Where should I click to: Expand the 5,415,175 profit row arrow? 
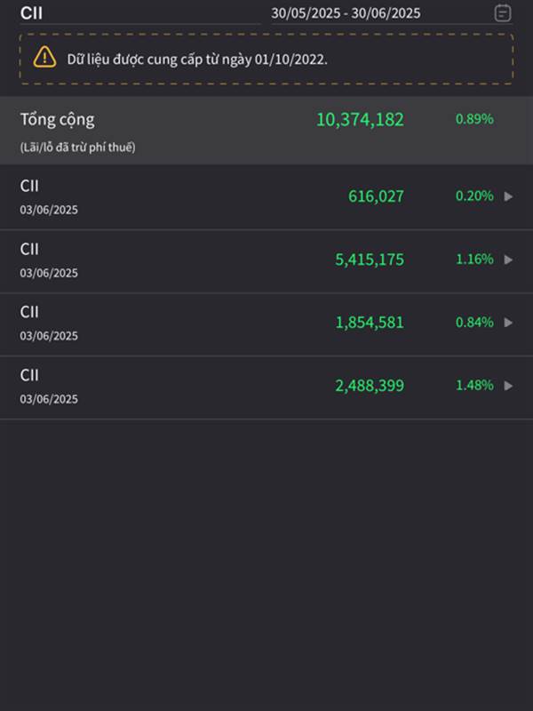point(508,260)
